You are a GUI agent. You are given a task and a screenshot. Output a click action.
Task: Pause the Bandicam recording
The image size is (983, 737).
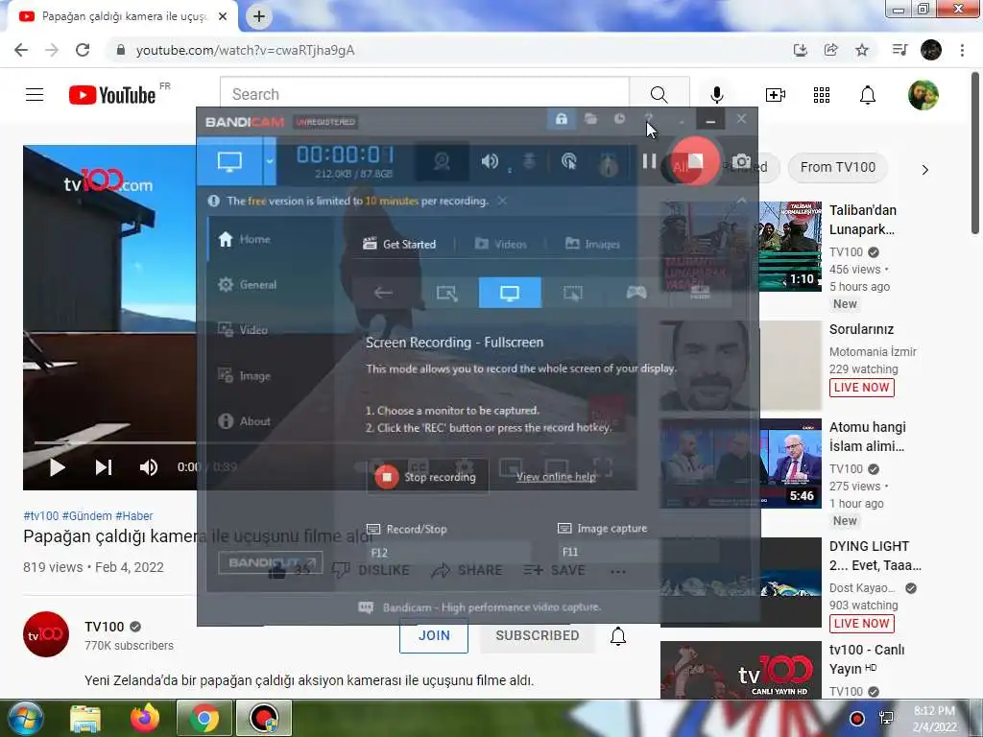(x=650, y=161)
